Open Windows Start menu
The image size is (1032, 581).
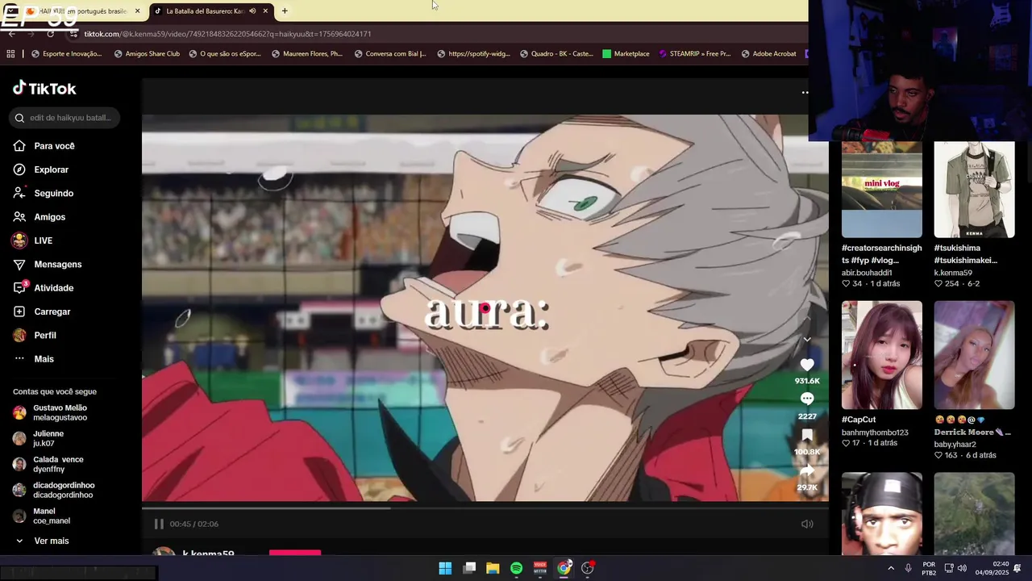coord(445,568)
